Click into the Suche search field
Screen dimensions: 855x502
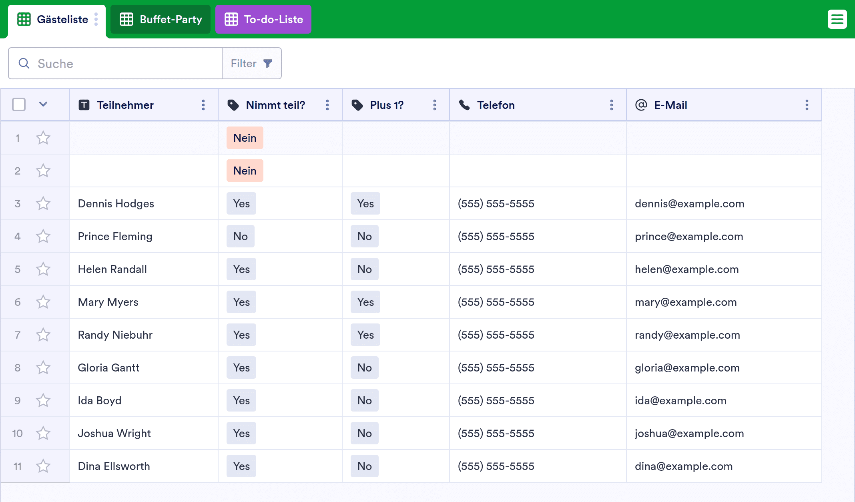click(x=120, y=63)
